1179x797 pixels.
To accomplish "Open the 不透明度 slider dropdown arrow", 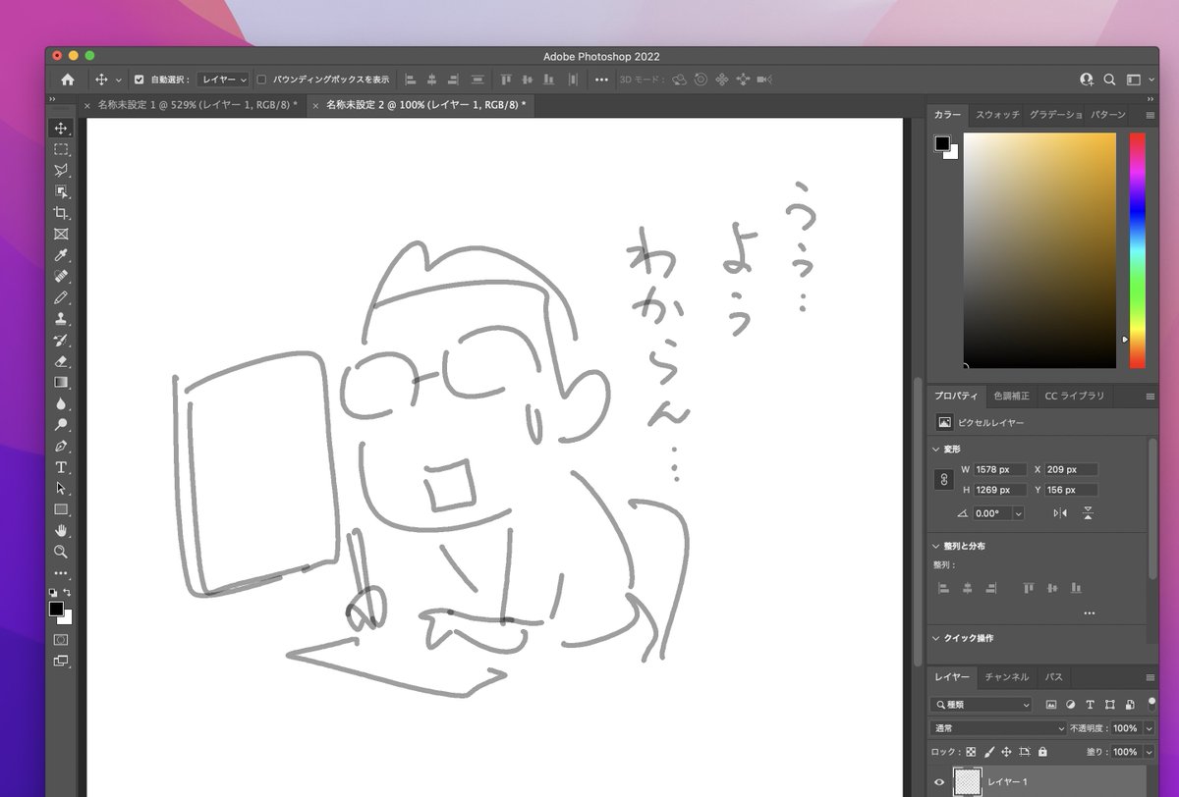I will click(x=1148, y=728).
